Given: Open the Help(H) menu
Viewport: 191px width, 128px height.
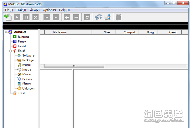Looking at the screenshot, I should (x=64, y=10).
